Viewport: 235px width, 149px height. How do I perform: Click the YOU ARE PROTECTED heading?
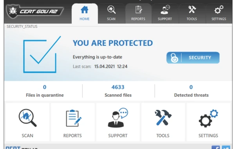click(x=113, y=43)
